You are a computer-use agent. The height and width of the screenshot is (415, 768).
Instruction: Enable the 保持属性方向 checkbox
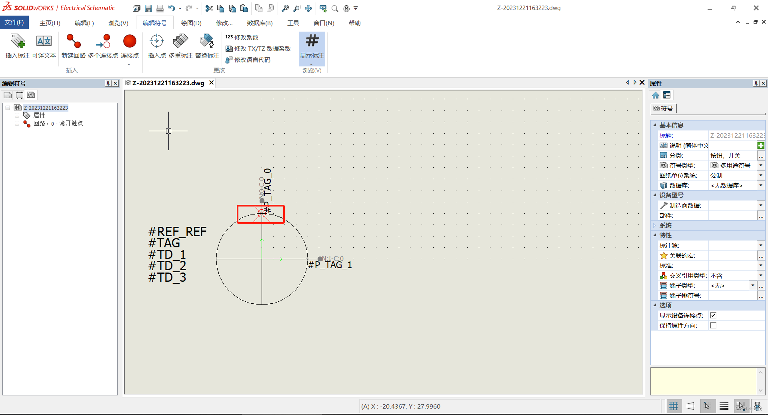tap(713, 325)
